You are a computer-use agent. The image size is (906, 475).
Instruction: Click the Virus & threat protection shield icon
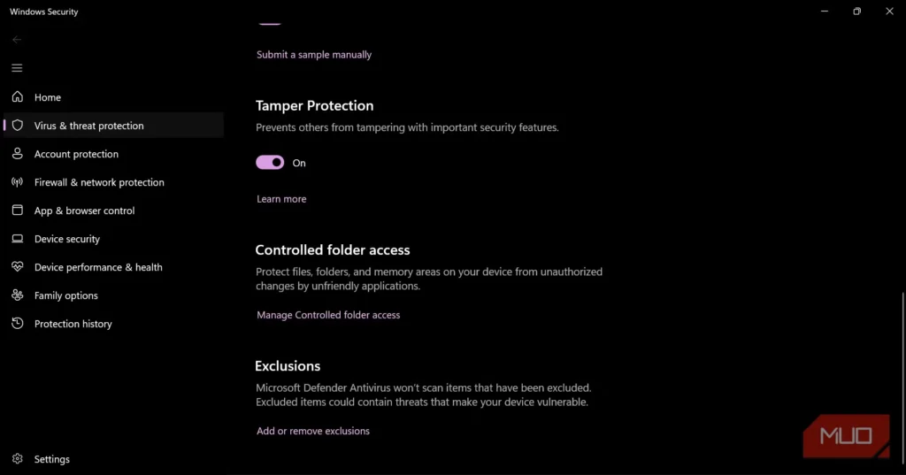click(17, 126)
